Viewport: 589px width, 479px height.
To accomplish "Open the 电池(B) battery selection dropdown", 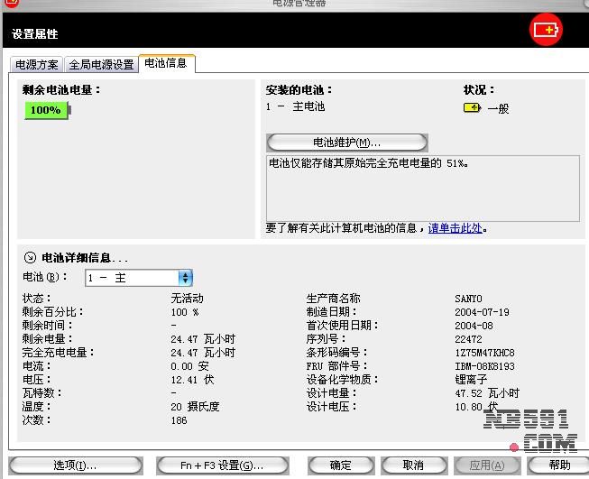I will click(185, 278).
